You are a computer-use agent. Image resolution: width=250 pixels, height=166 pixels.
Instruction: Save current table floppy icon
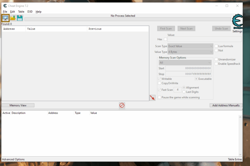pos(20,18)
